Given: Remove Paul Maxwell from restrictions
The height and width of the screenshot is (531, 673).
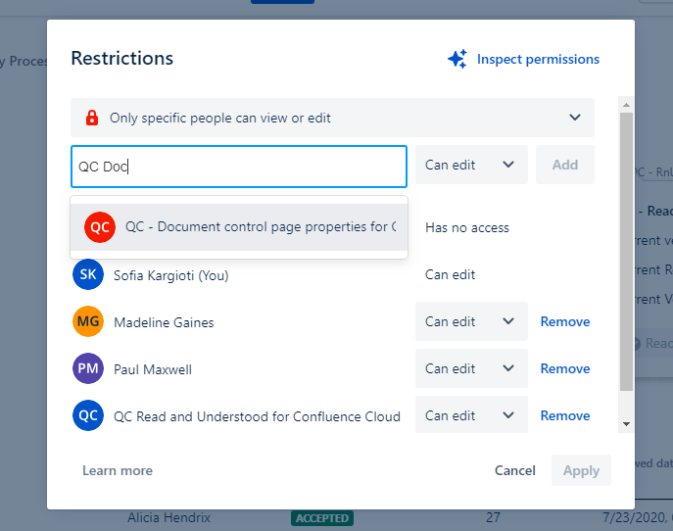Looking at the screenshot, I should click(565, 369).
